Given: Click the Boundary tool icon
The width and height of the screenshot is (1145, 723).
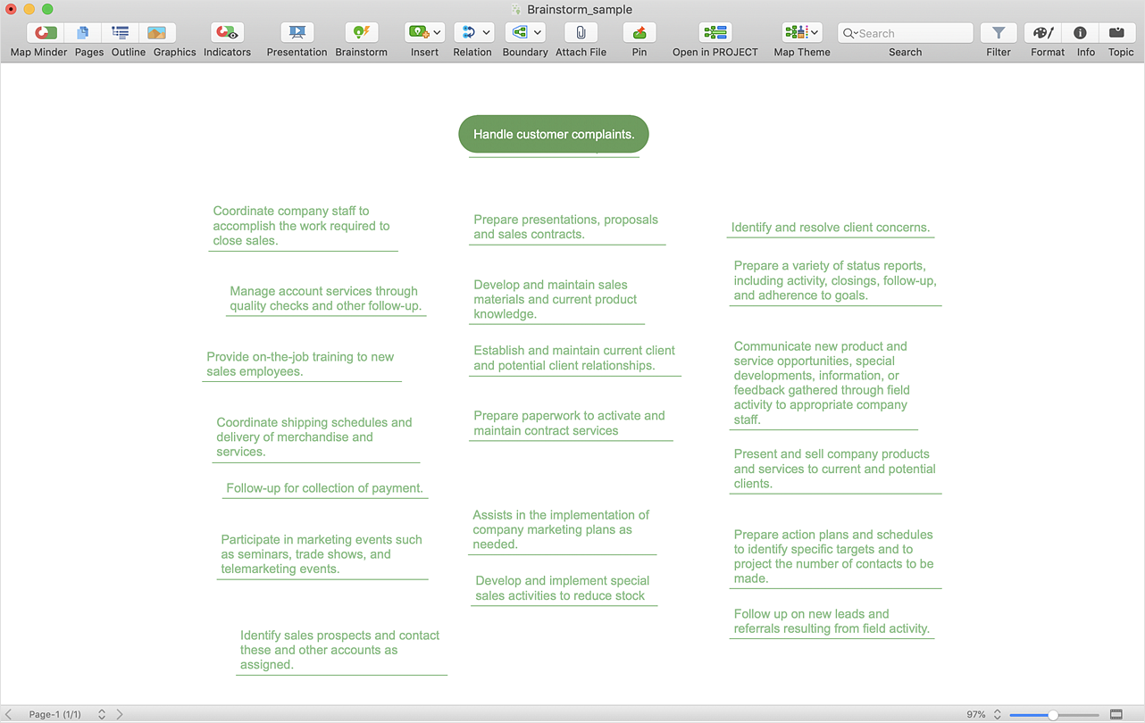Looking at the screenshot, I should point(518,33).
